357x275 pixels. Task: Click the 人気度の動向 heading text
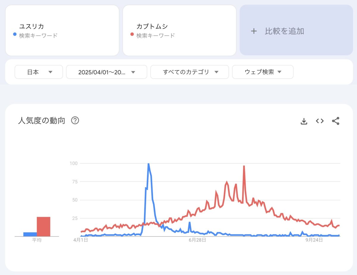tap(41, 121)
